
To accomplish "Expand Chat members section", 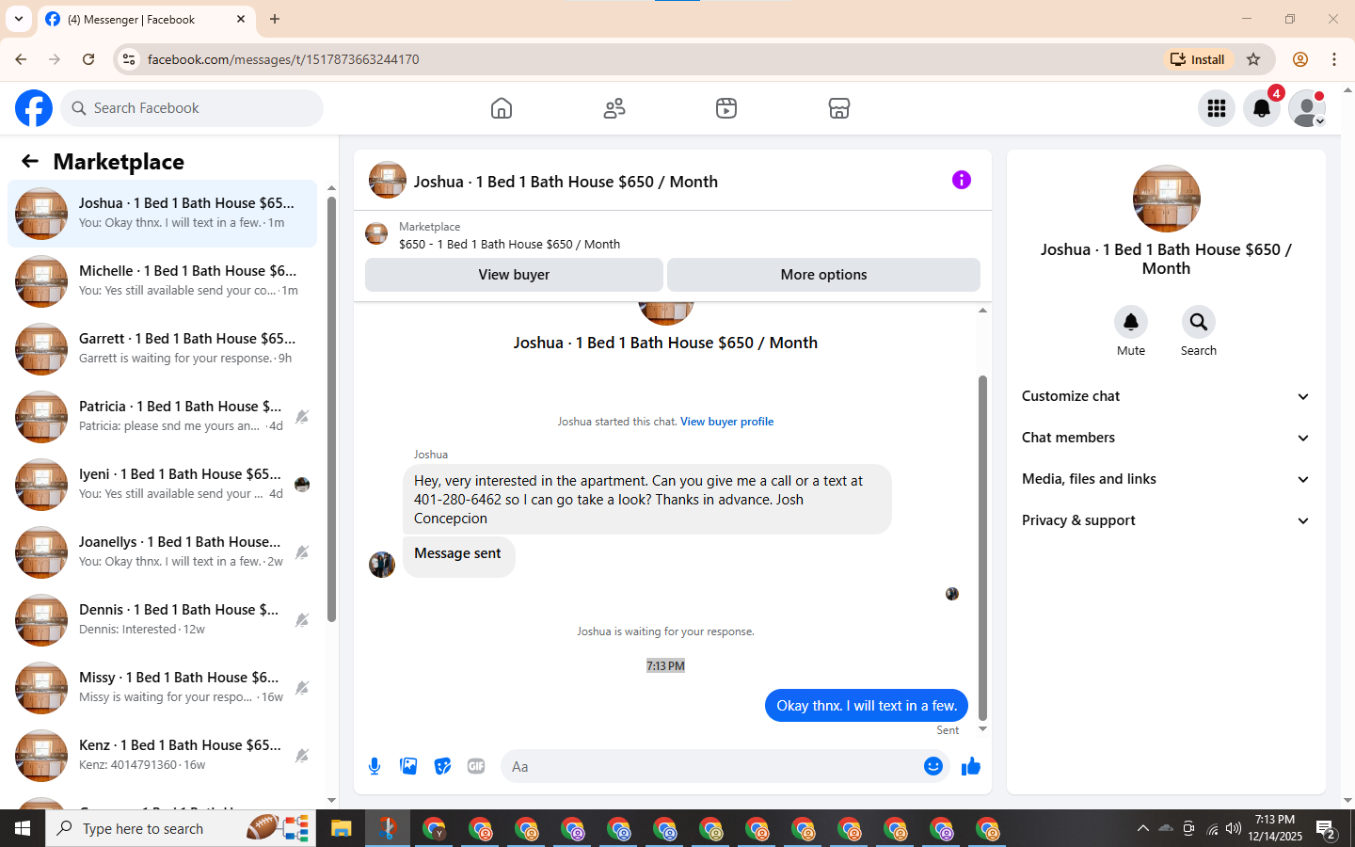I will (x=1166, y=438).
